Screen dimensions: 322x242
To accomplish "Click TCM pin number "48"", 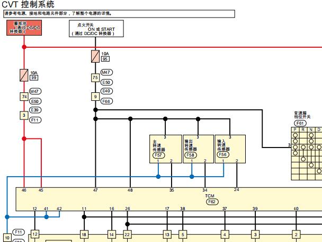I will (130, 190).
